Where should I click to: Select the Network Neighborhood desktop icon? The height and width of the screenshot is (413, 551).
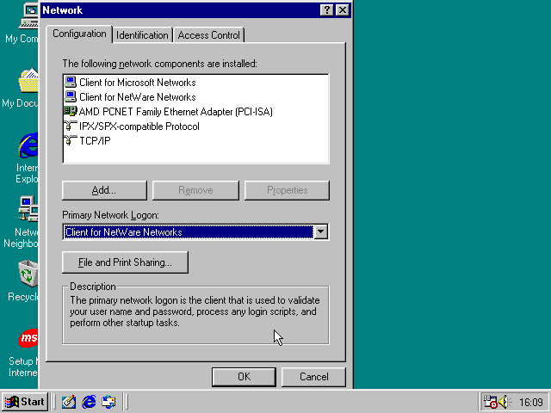[28, 209]
